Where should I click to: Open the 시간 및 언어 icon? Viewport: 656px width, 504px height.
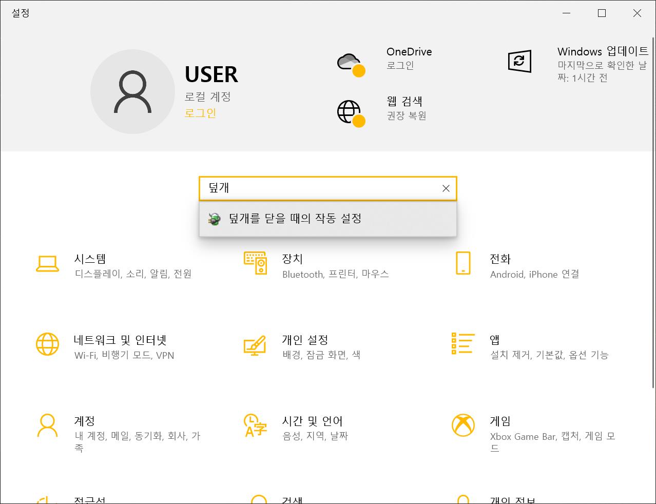tap(255, 425)
